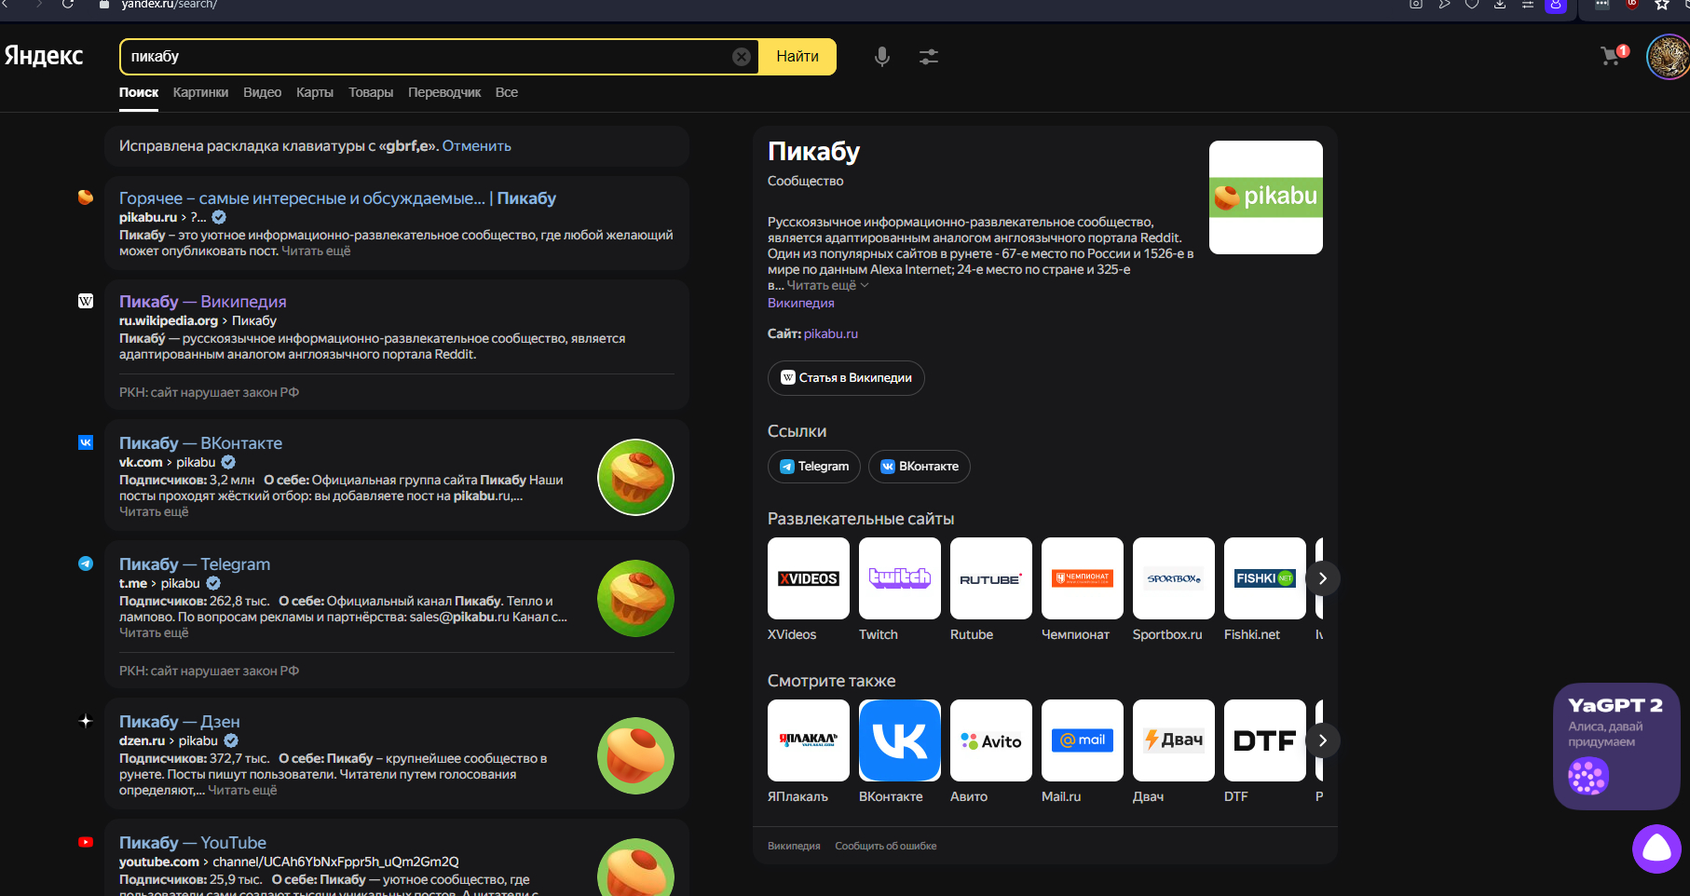1690x896 pixels.
Task: Expand Читать ещё in the dzen.ru result
Action: (242, 791)
